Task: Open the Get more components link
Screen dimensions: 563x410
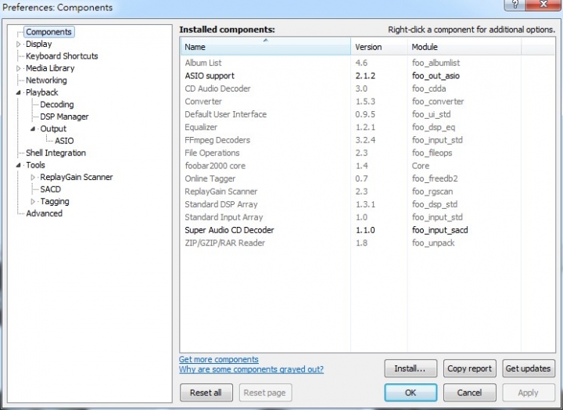Action: click(219, 359)
